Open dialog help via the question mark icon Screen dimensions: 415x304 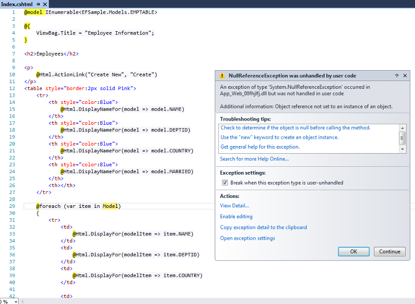[396, 75]
